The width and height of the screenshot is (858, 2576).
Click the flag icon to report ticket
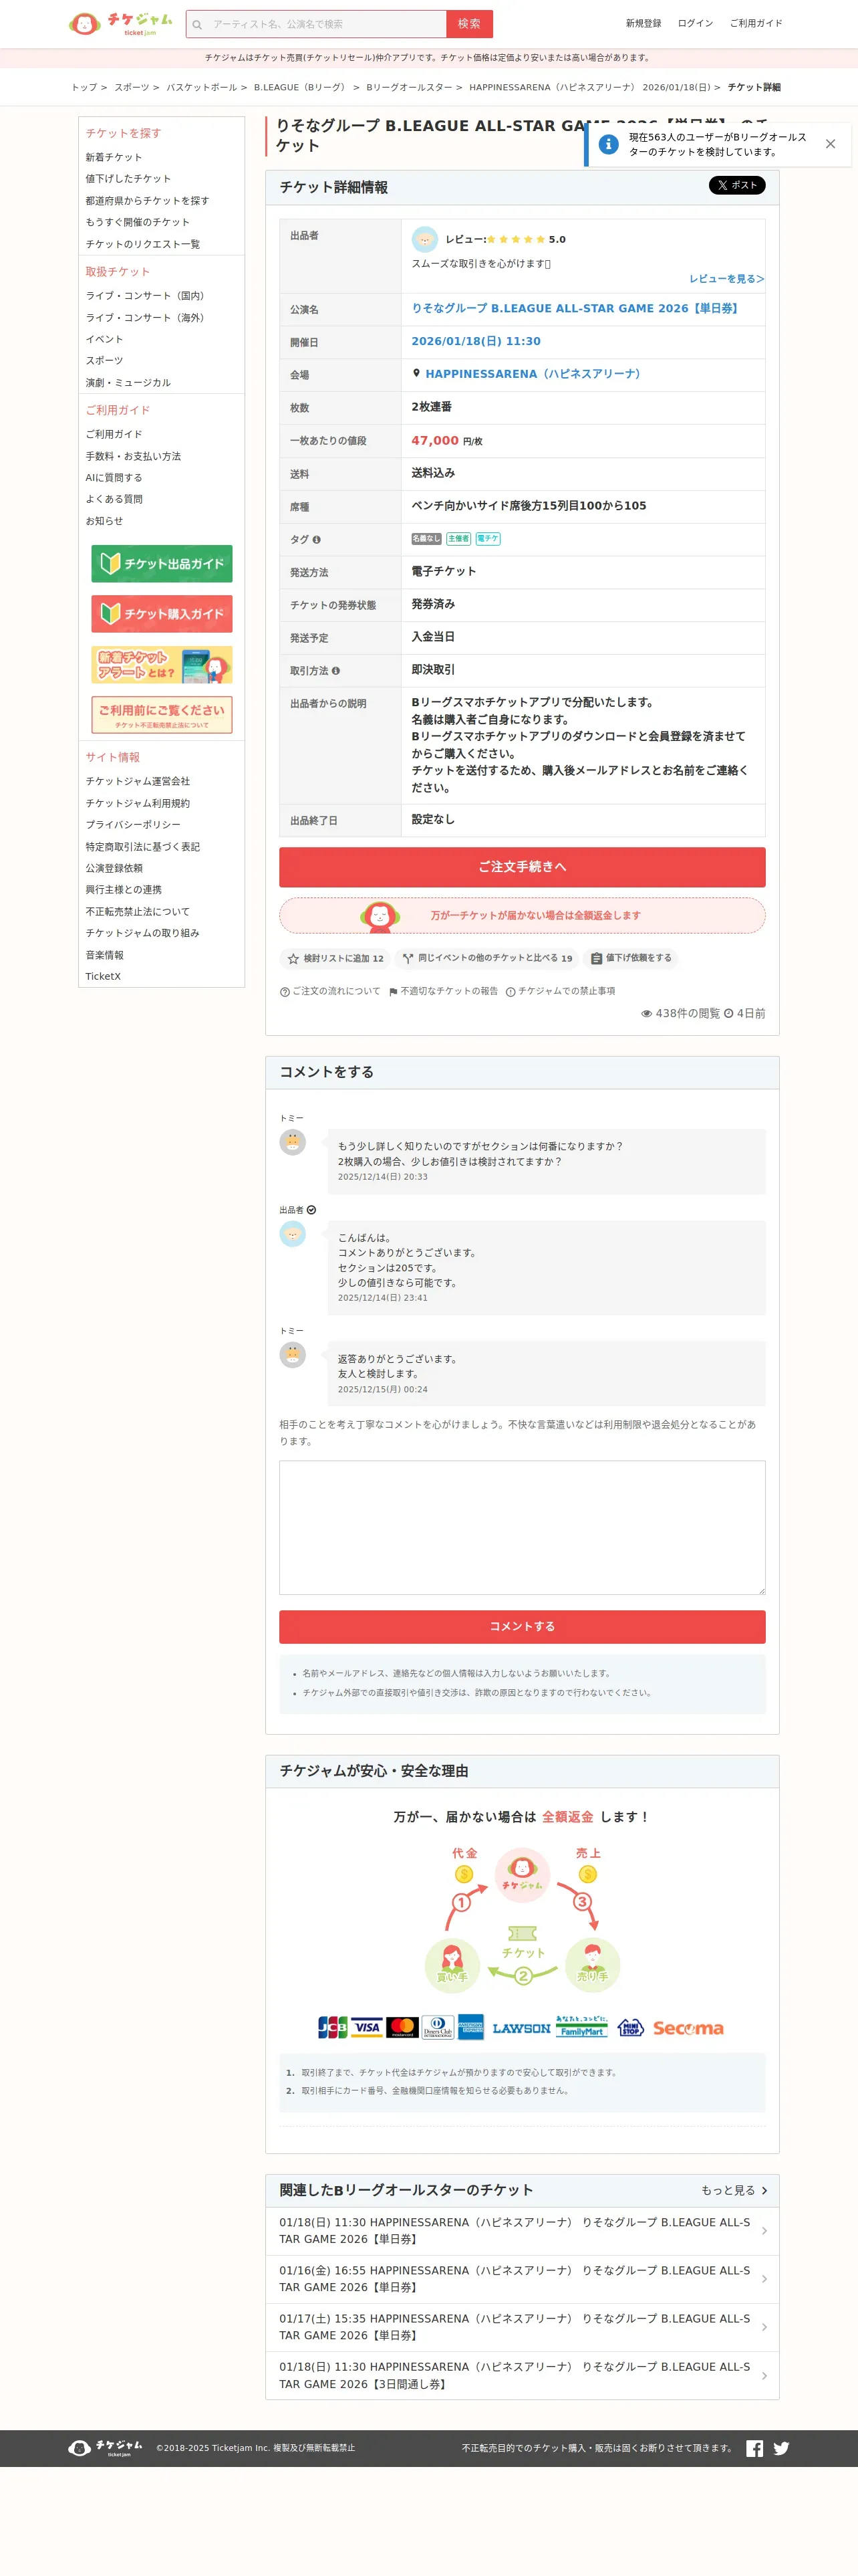click(x=394, y=992)
